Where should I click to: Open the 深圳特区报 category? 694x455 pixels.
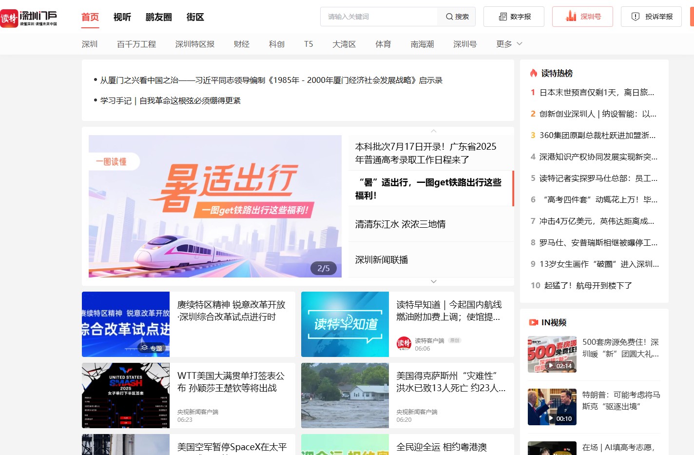coord(195,44)
